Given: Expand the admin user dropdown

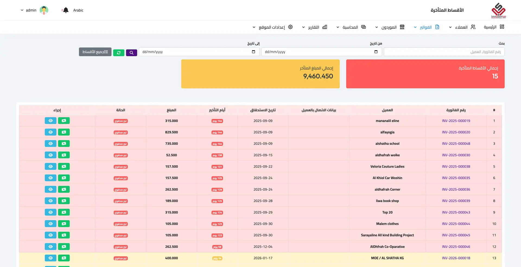Looking at the screenshot, I should click(28, 10).
